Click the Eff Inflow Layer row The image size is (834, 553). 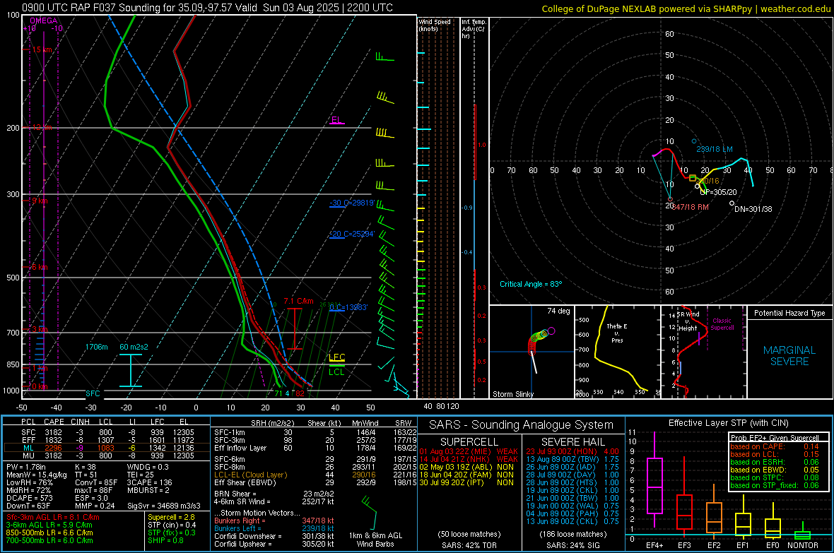point(315,448)
